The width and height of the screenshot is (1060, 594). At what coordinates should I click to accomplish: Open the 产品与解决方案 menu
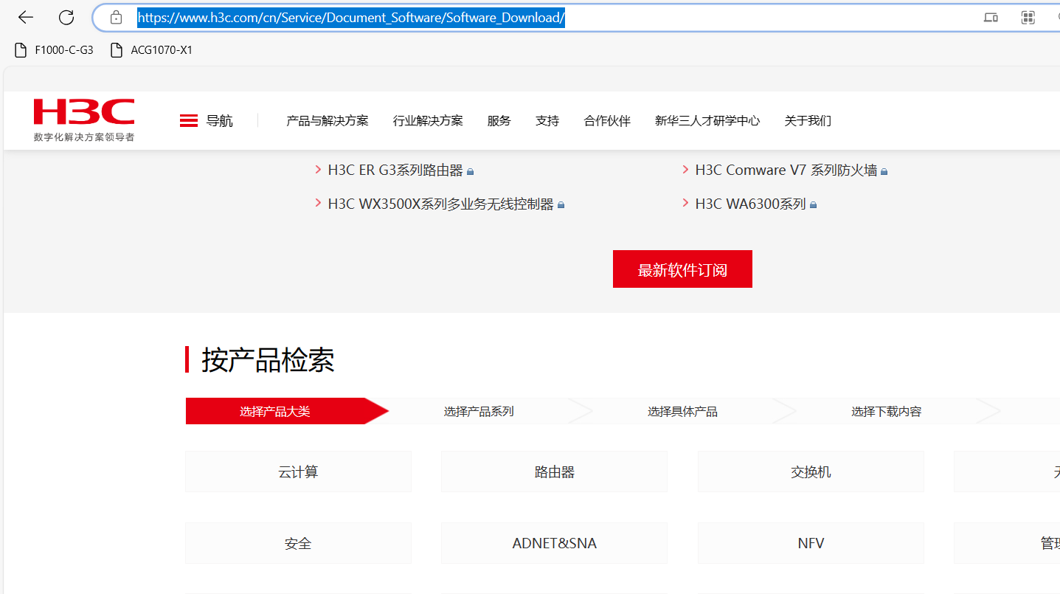point(328,120)
